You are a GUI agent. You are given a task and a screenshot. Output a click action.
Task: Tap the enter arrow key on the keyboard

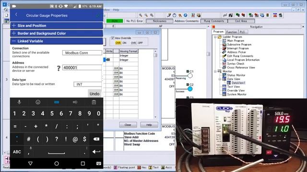[x=96, y=151]
